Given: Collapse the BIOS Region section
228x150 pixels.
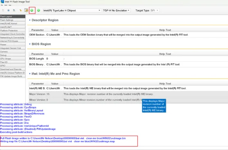Looking at the screenshot, I should tap(30, 44).
